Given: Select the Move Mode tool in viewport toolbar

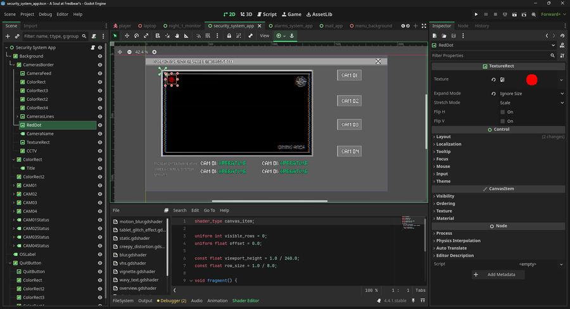Looking at the screenshot, I should [x=126, y=36].
